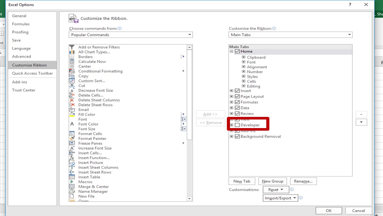Select the Format Painter command icon
The height and width of the screenshot is (216, 383).
pos(72,138)
